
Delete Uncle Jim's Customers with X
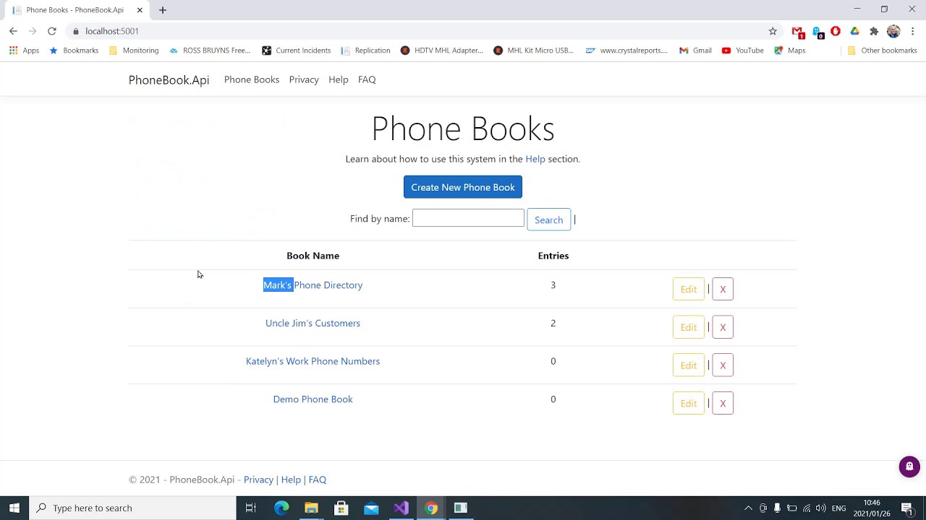(x=723, y=327)
